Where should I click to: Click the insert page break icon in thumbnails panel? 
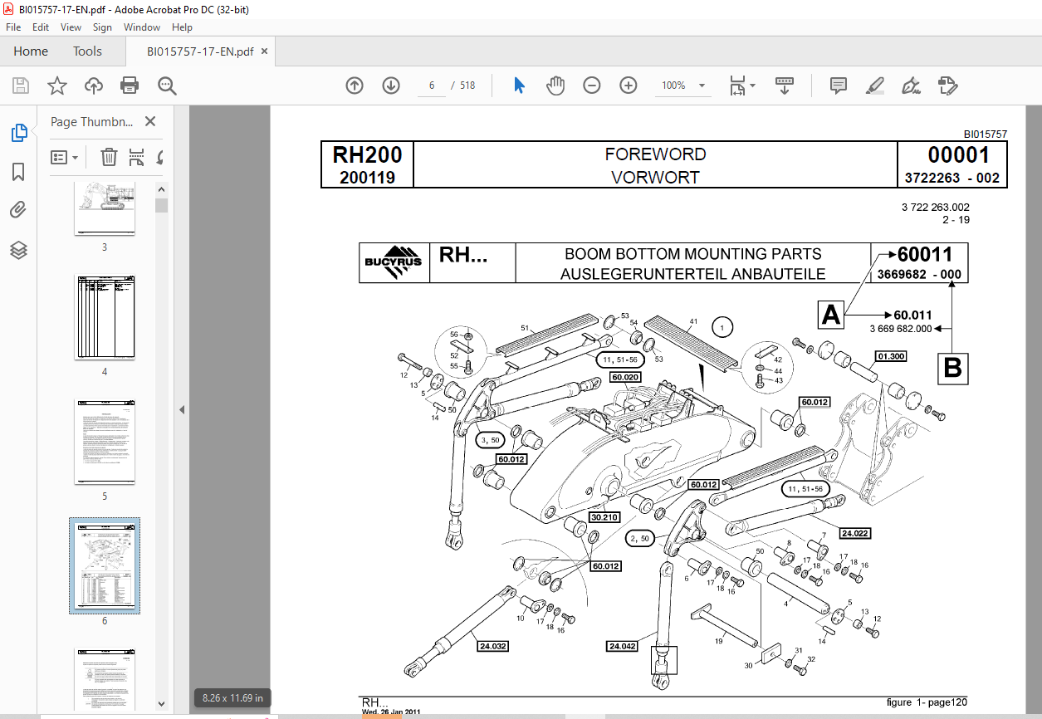click(137, 157)
